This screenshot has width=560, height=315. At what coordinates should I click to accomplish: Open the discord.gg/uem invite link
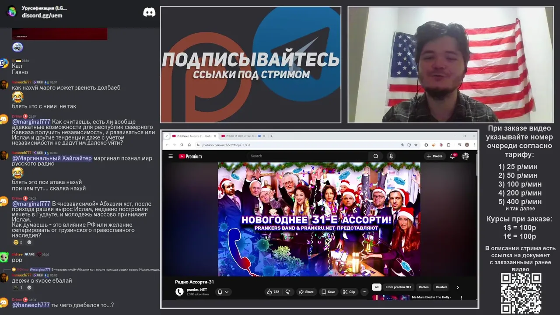tap(42, 15)
